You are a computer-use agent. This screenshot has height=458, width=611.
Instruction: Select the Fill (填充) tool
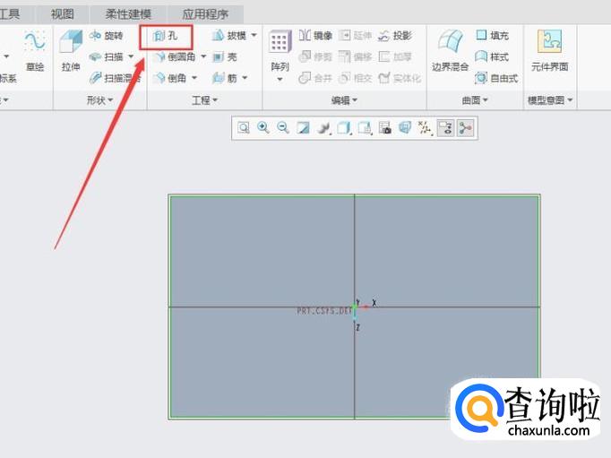493,36
